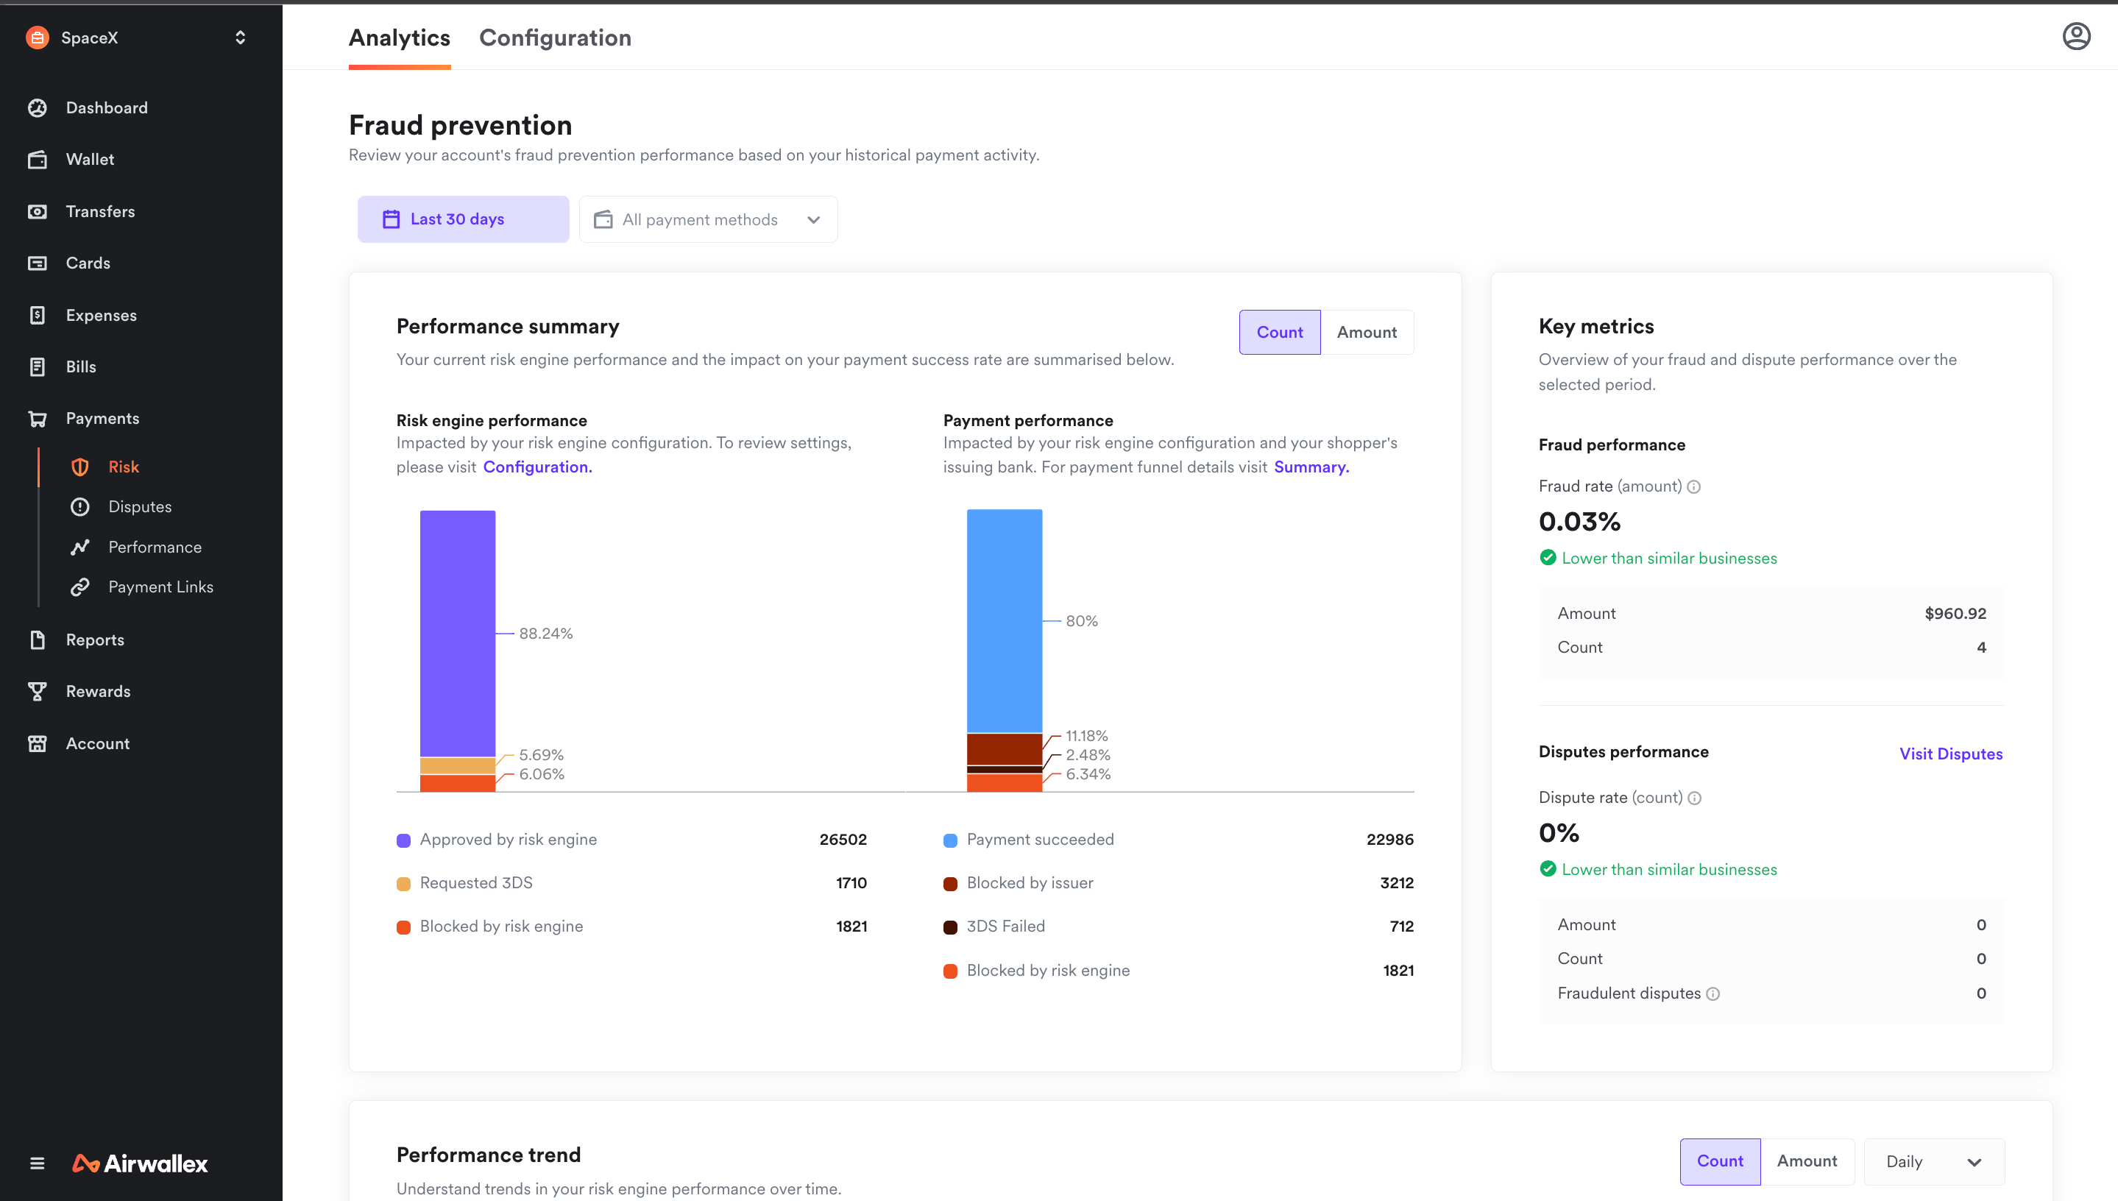Click the Fraudulent disputes info icon
This screenshot has width=2118, height=1201.
1713,994
